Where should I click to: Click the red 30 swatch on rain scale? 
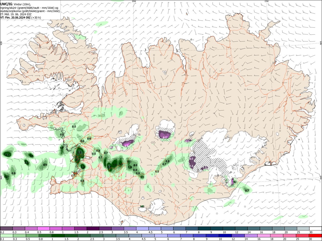click(315, 235)
